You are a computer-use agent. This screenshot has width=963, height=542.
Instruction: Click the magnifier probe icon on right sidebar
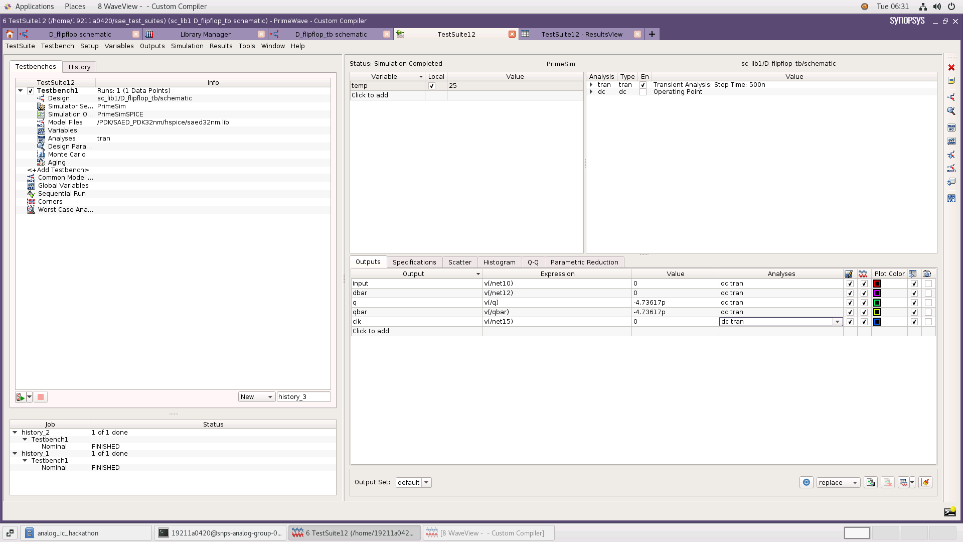(951, 110)
